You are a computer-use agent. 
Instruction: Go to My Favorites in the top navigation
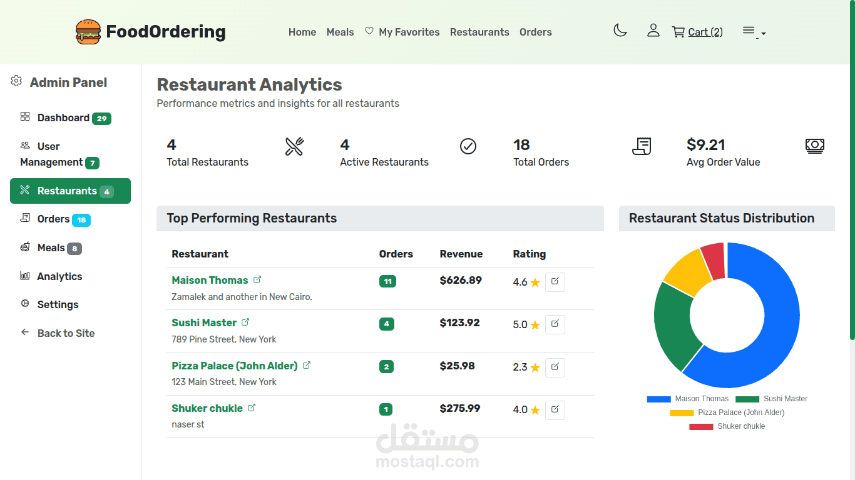pos(402,32)
